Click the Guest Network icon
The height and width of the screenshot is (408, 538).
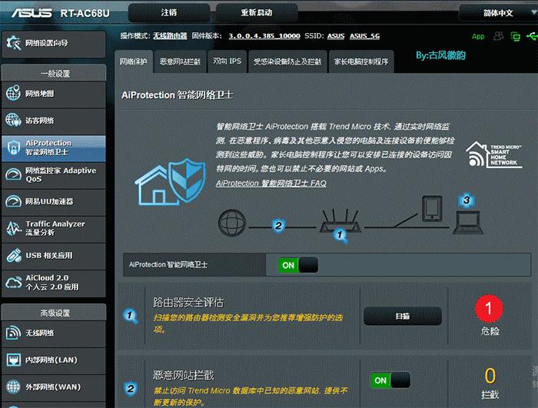click(x=13, y=120)
